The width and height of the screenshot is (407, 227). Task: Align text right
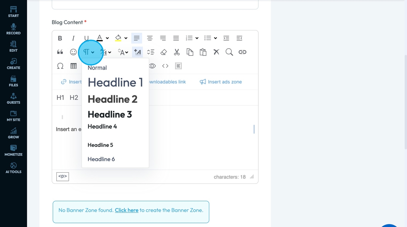163,38
